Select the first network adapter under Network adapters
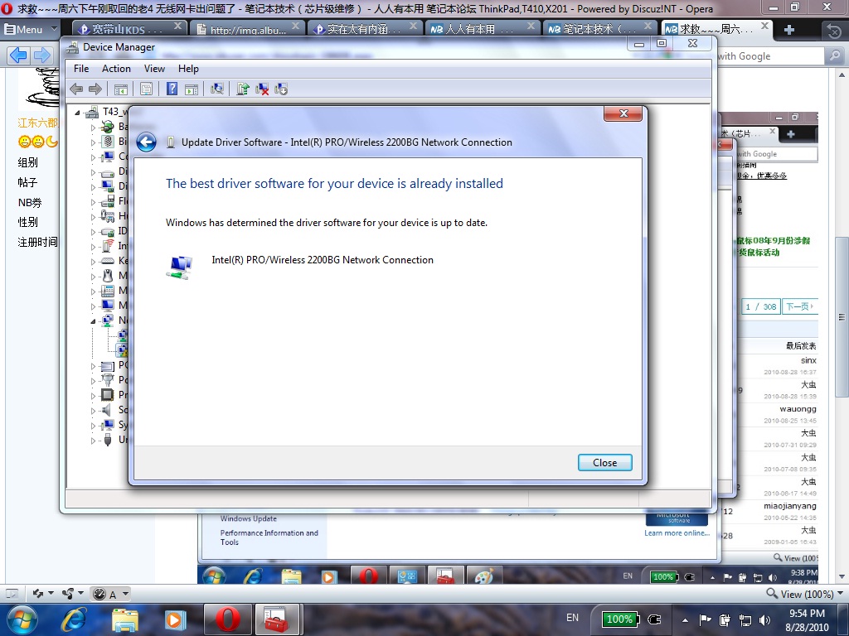The image size is (849, 636). (x=123, y=335)
